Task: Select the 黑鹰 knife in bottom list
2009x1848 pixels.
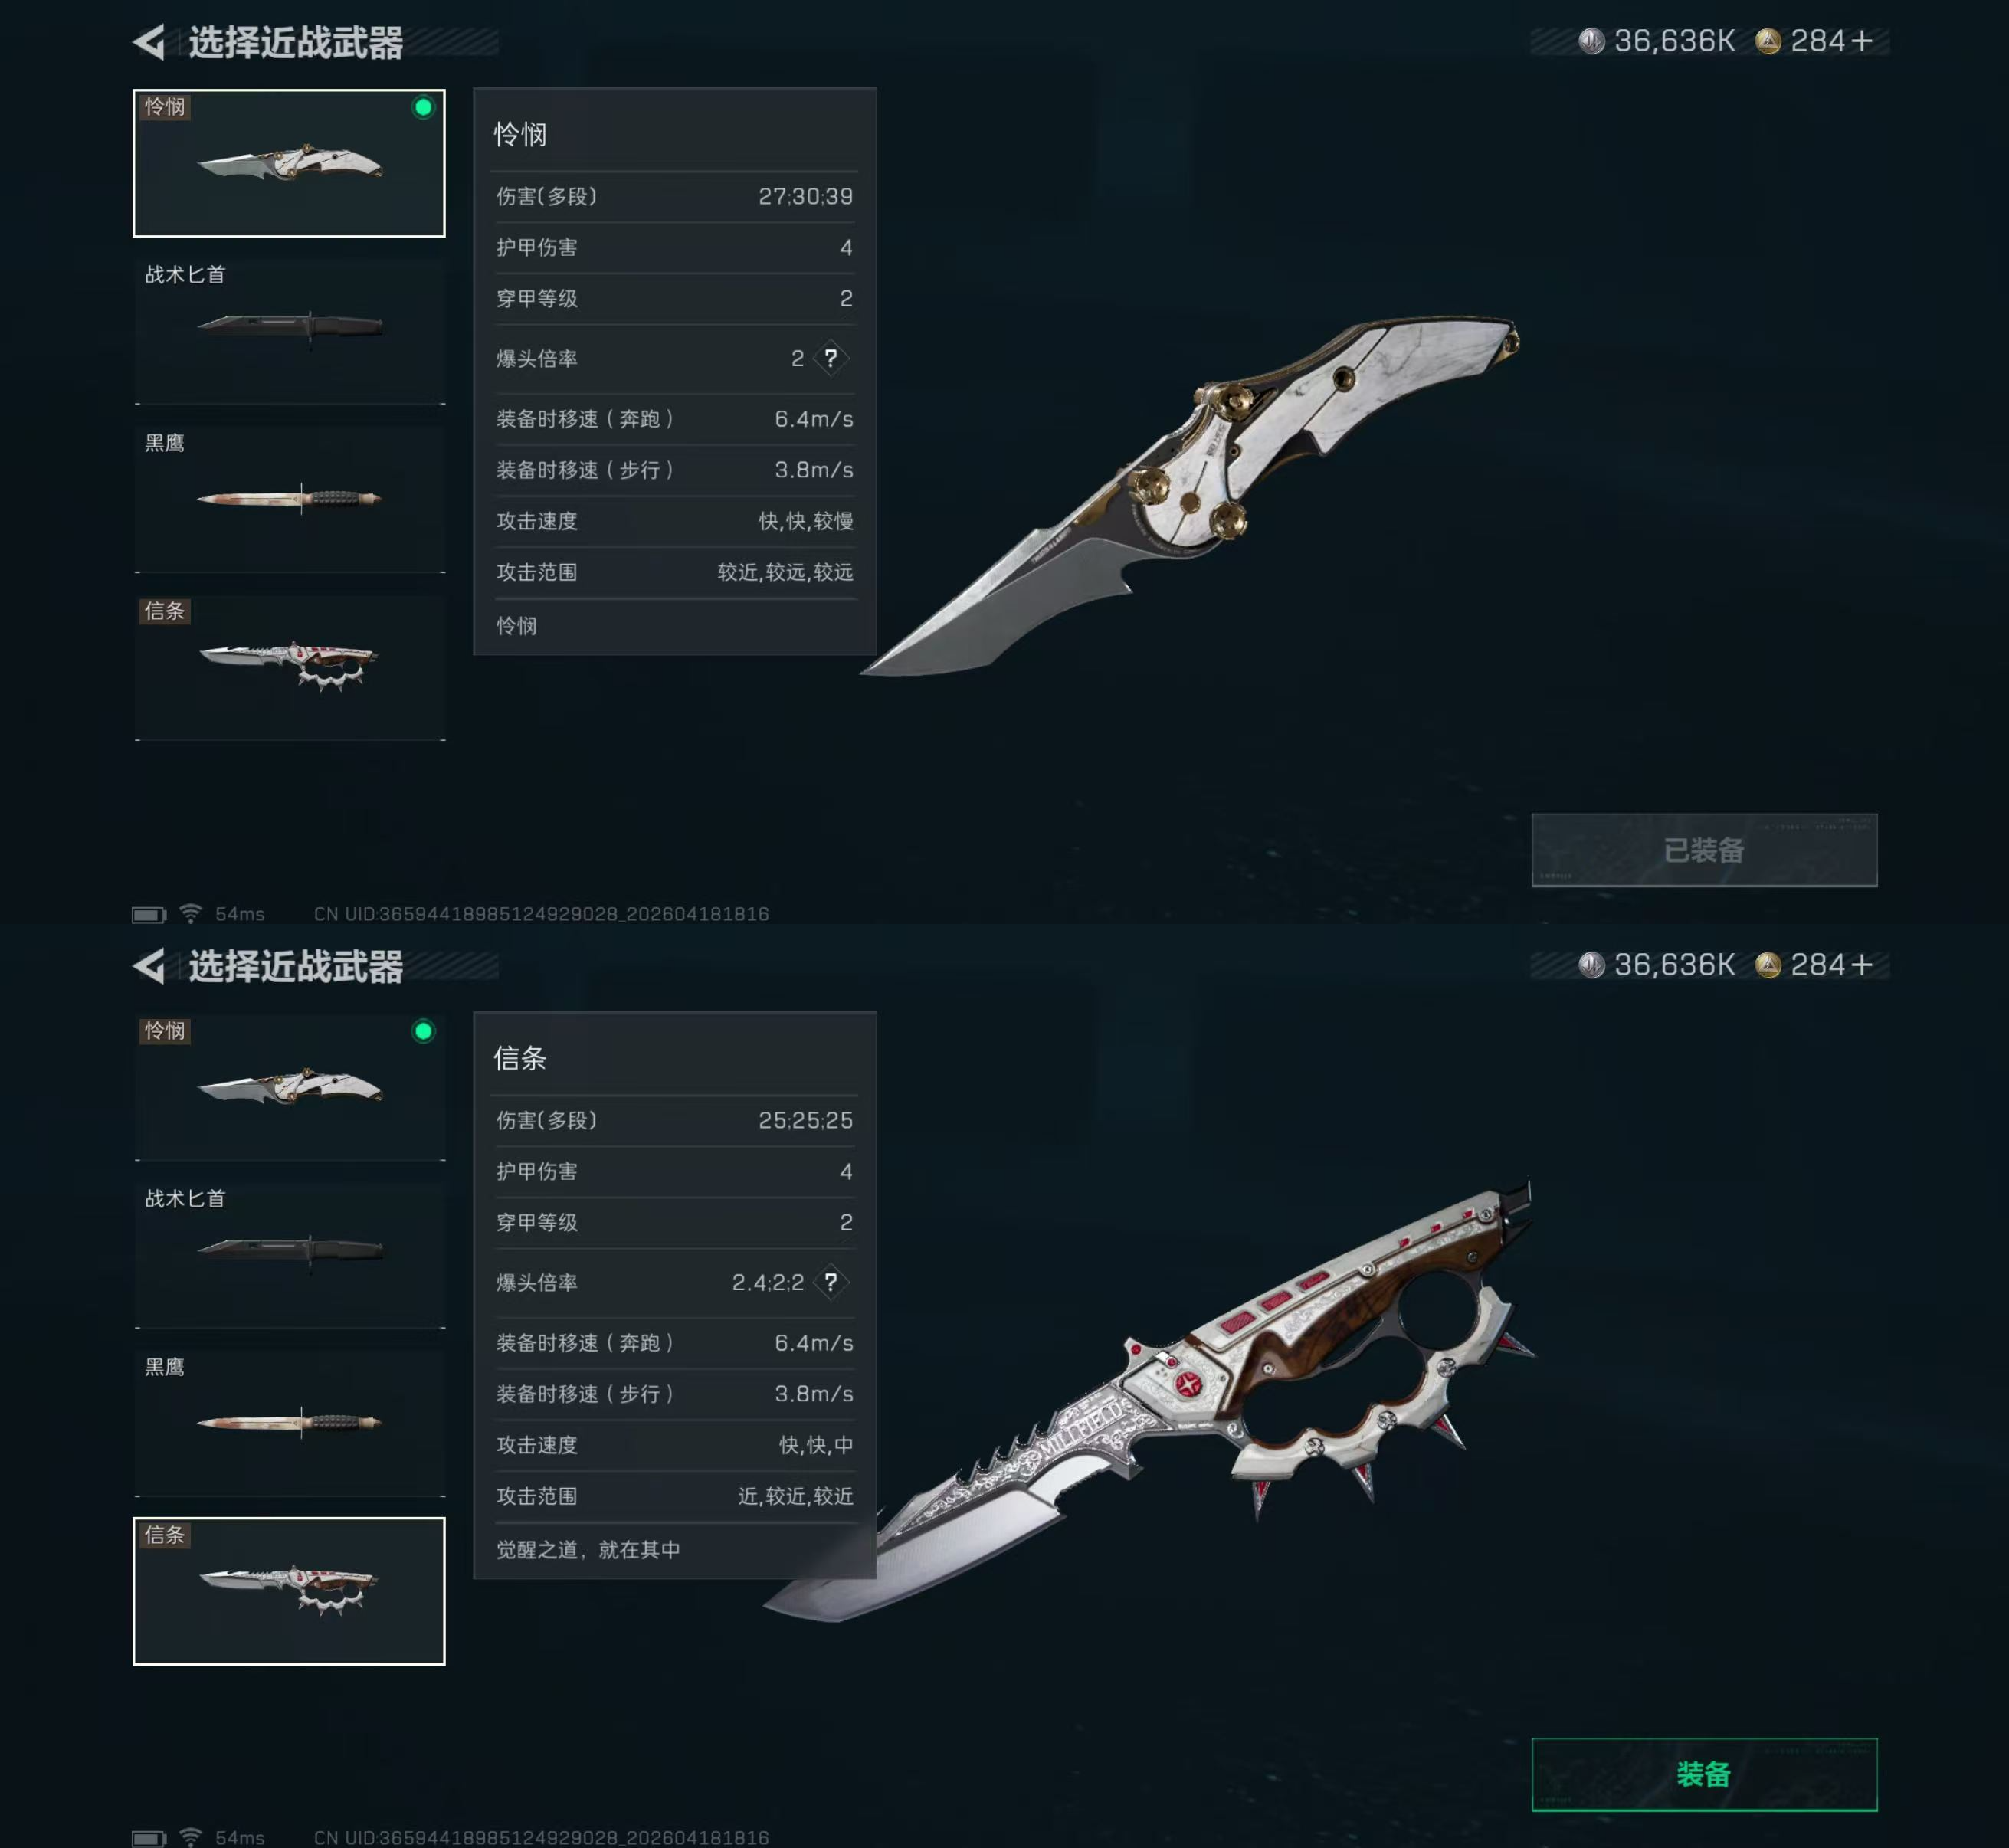Action: click(x=290, y=1423)
